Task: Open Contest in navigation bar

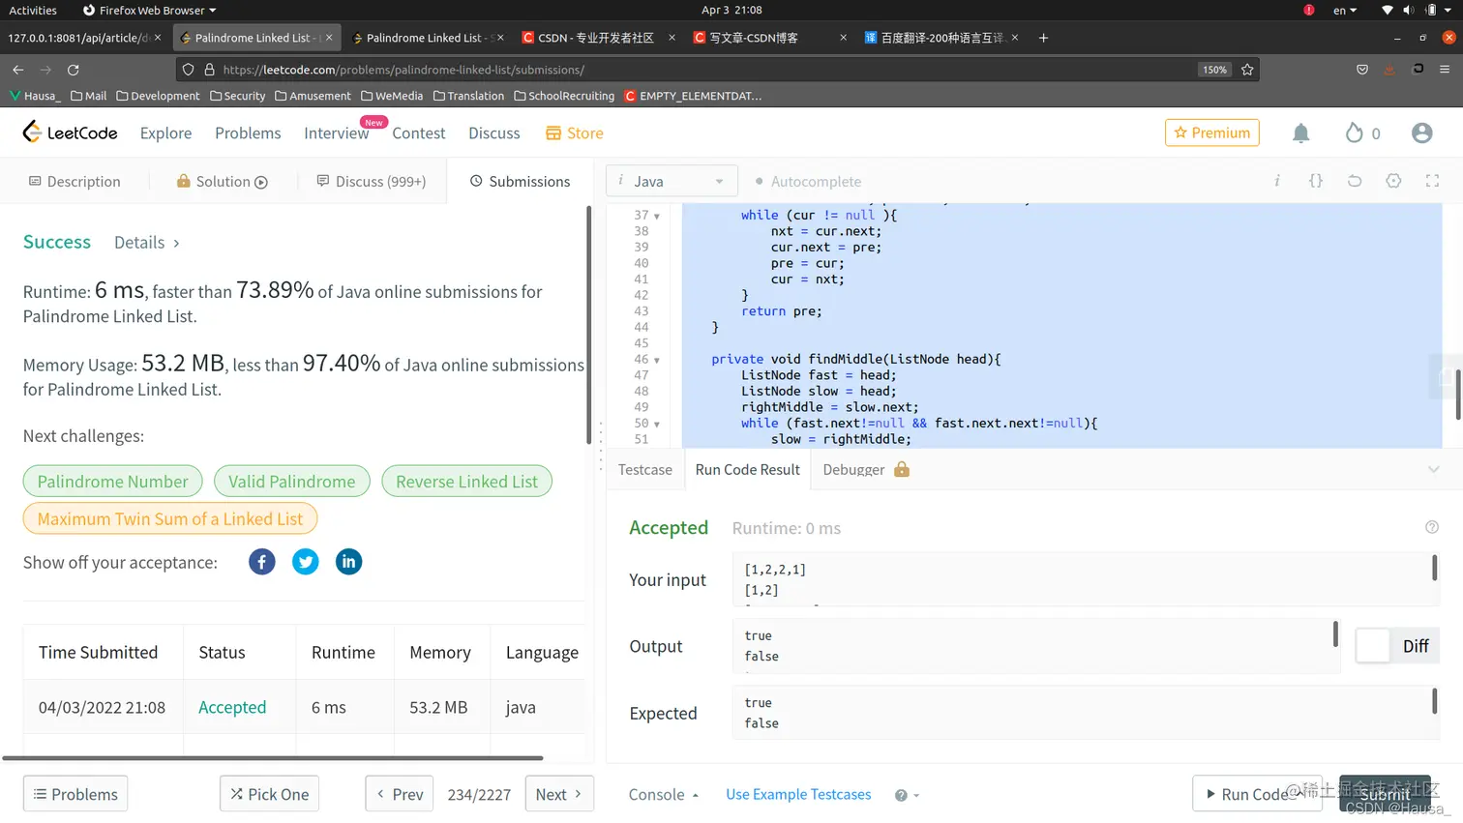Action: [419, 132]
